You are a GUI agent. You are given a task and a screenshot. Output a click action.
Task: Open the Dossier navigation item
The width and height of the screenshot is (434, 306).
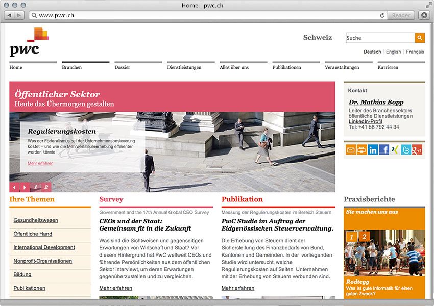[x=123, y=67]
